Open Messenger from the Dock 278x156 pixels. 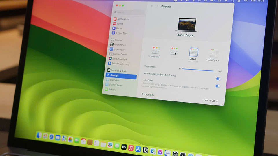coord(160,152)
